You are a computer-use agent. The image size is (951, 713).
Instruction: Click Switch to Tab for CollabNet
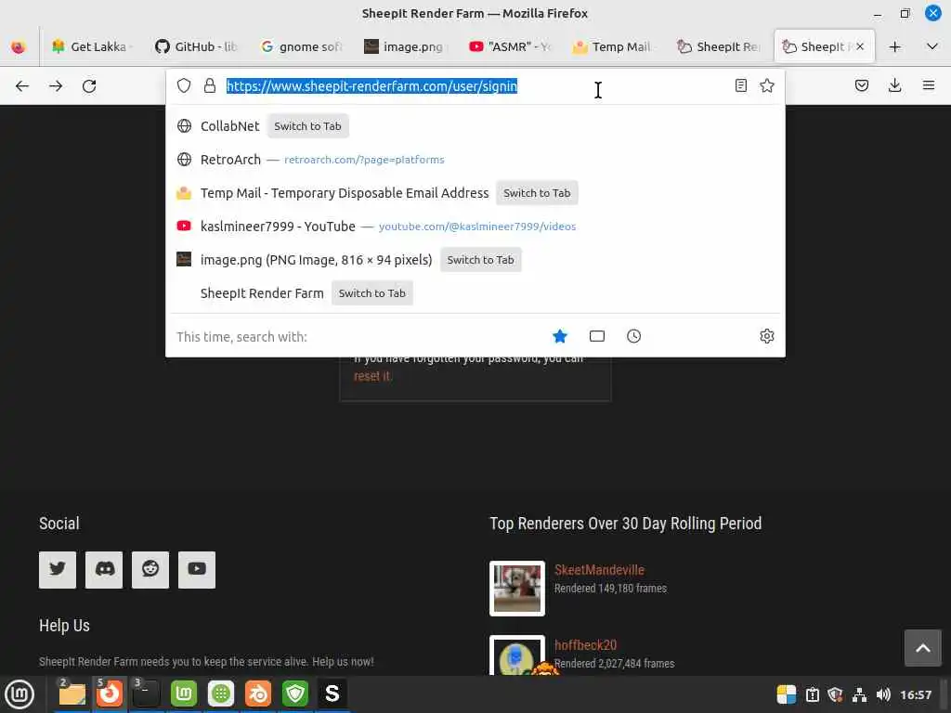307,126
